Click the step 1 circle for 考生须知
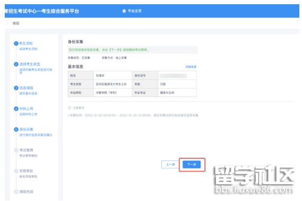The width and height of the screenshot is (302, 201). (x=16, y=44)
